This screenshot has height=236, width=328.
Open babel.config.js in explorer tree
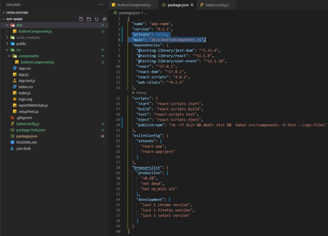coord(28,124)
